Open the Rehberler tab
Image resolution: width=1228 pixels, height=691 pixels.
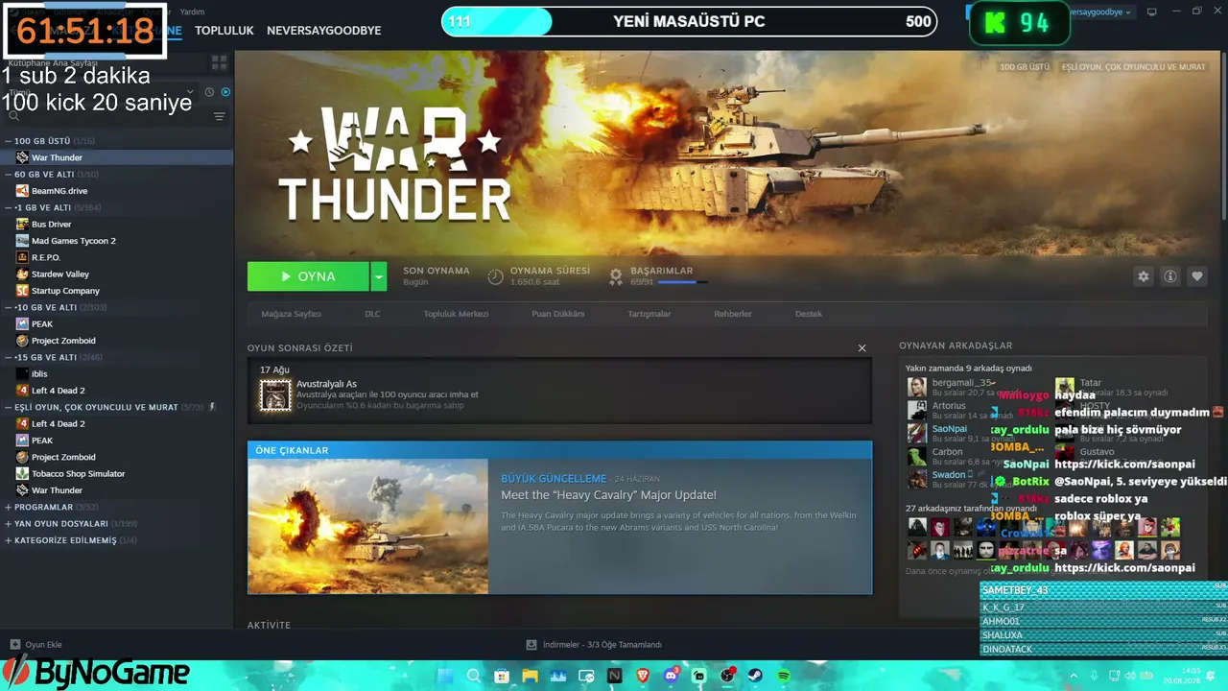[x=733, y=314]
